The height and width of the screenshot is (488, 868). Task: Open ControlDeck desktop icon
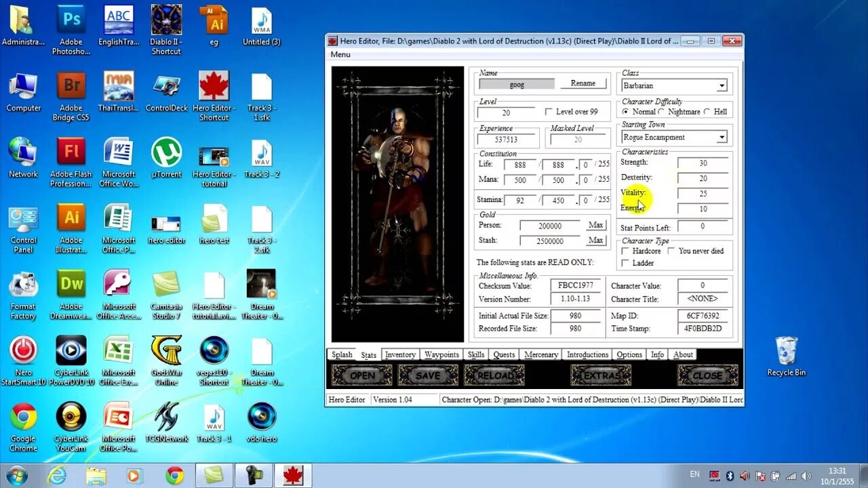click(x=166, y=93)
